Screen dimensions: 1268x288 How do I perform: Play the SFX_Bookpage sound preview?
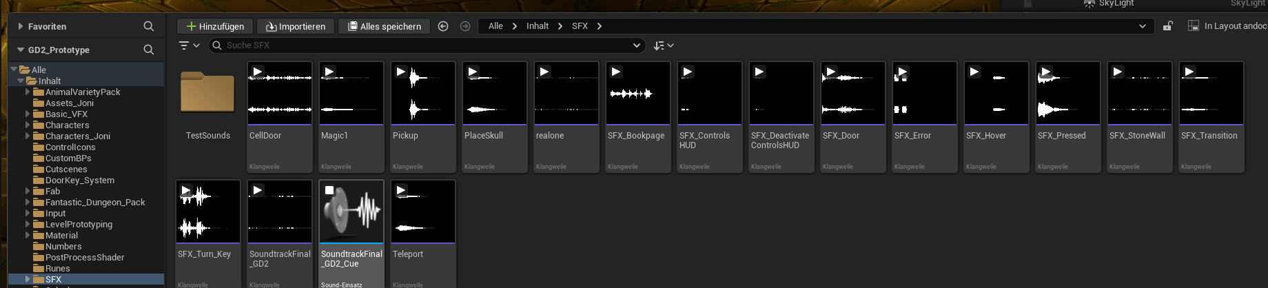(x=615, y=72)
